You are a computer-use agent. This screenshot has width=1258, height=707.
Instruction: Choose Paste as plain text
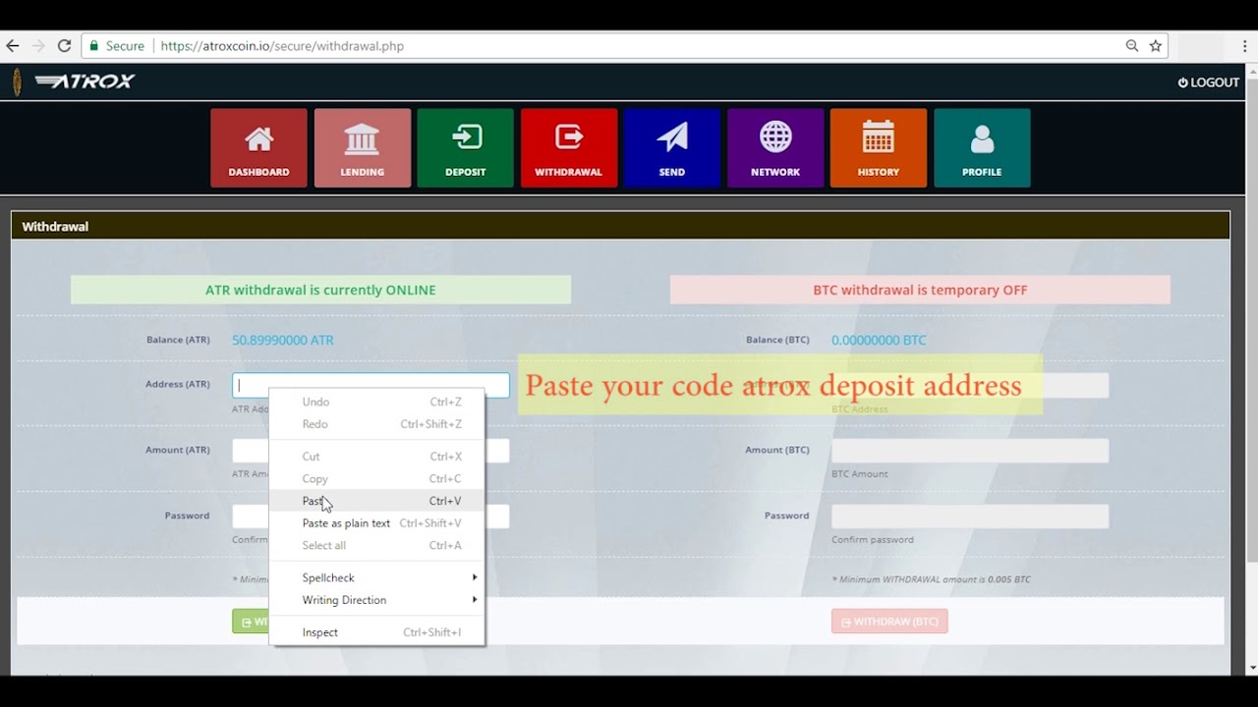[x=376, y=523]
